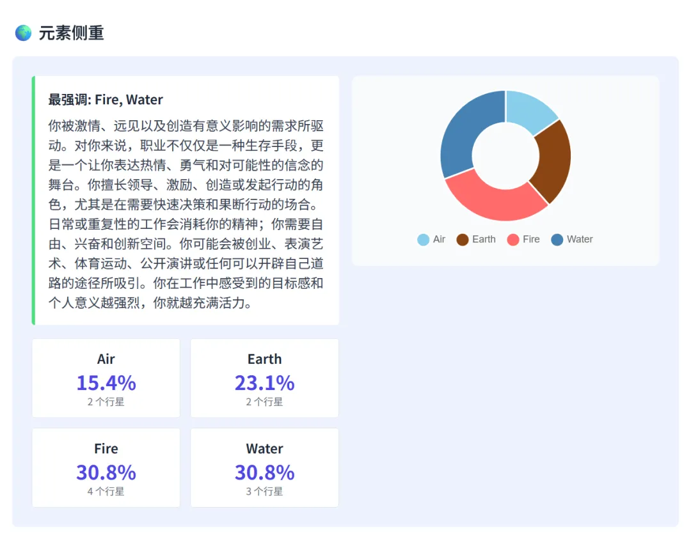This screenshot has width=691, height=537.
Task: Click the dark blue Water legend circle
Action: pyautogui.click(x=557, y=240)
